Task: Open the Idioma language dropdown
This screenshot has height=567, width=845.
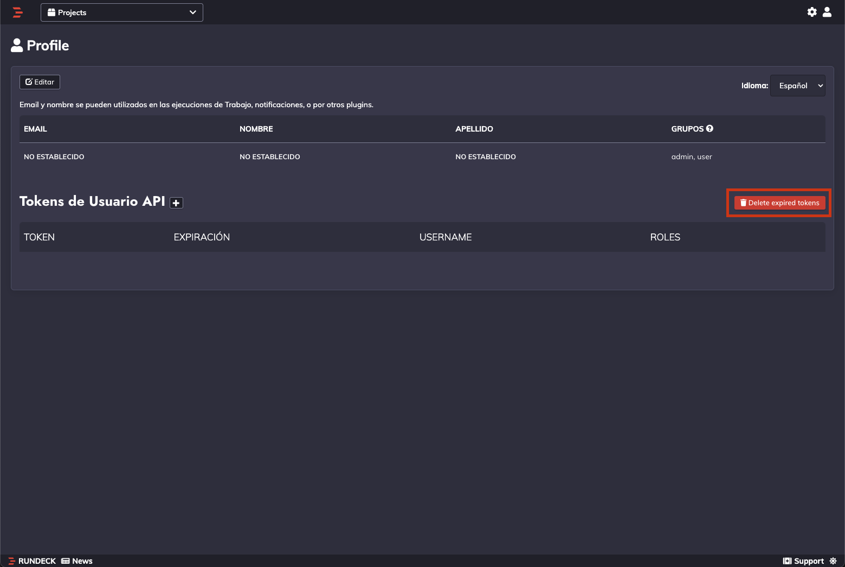Action: [x=797, y=86]
